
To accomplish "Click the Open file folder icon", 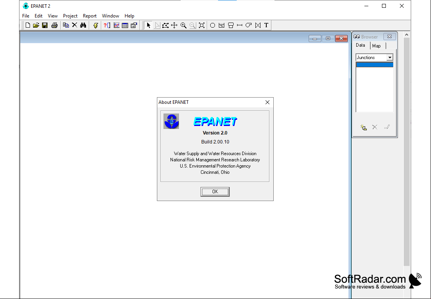I will pos(36,25).
